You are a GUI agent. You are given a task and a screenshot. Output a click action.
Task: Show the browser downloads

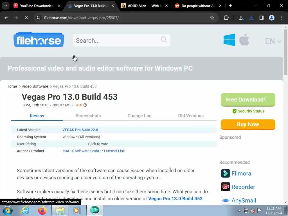pos(251,18)
